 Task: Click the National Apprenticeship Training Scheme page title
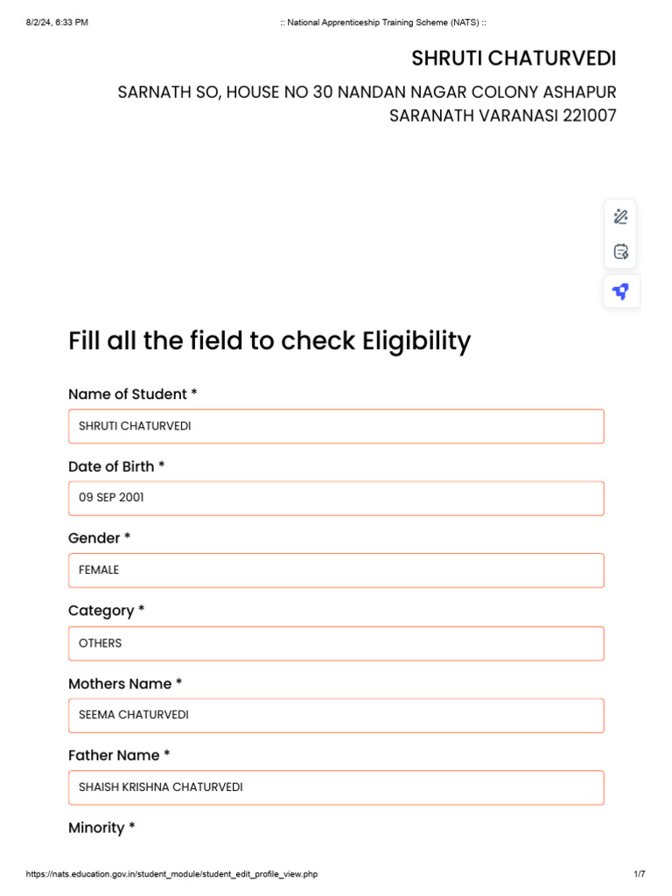383,22
